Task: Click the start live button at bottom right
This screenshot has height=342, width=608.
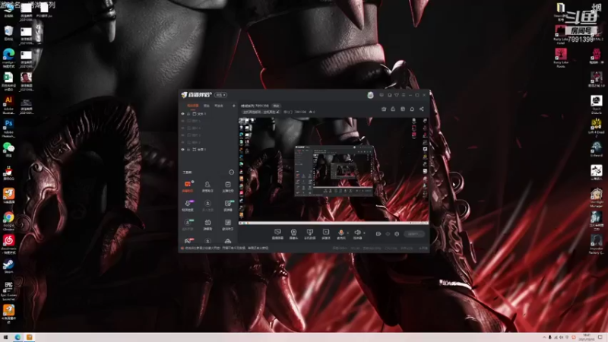Action: [x=413, y=234]
